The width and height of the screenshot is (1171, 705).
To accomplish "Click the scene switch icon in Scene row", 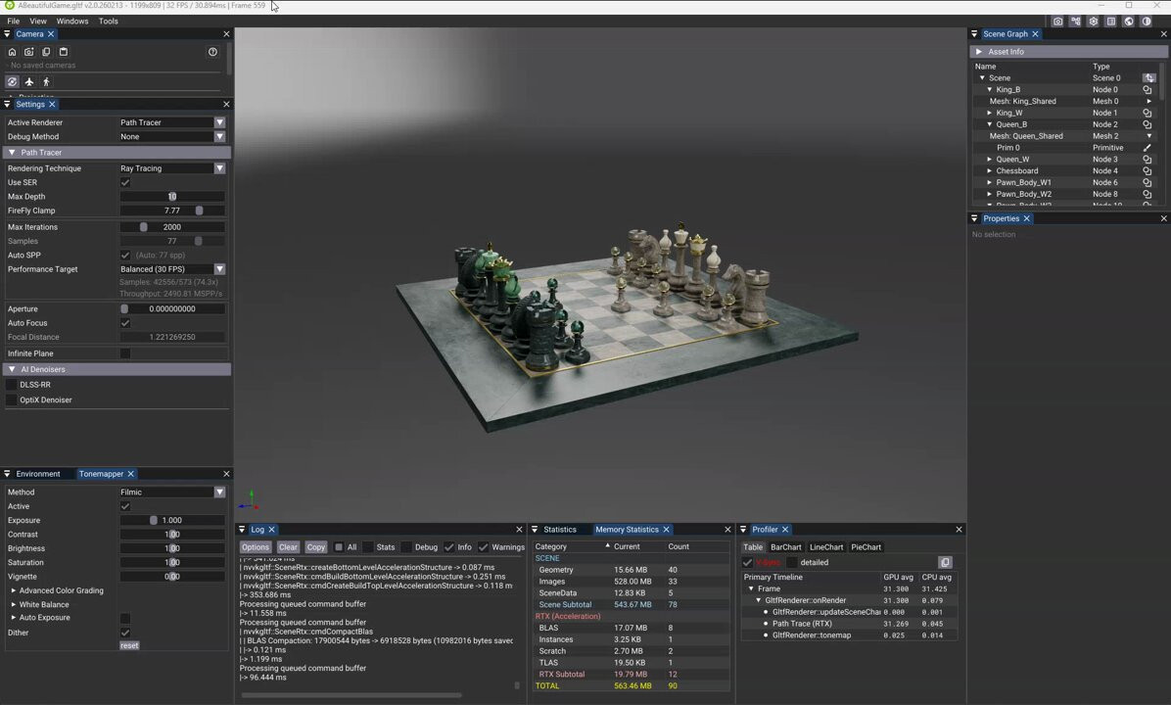I will coord(1148,77).
